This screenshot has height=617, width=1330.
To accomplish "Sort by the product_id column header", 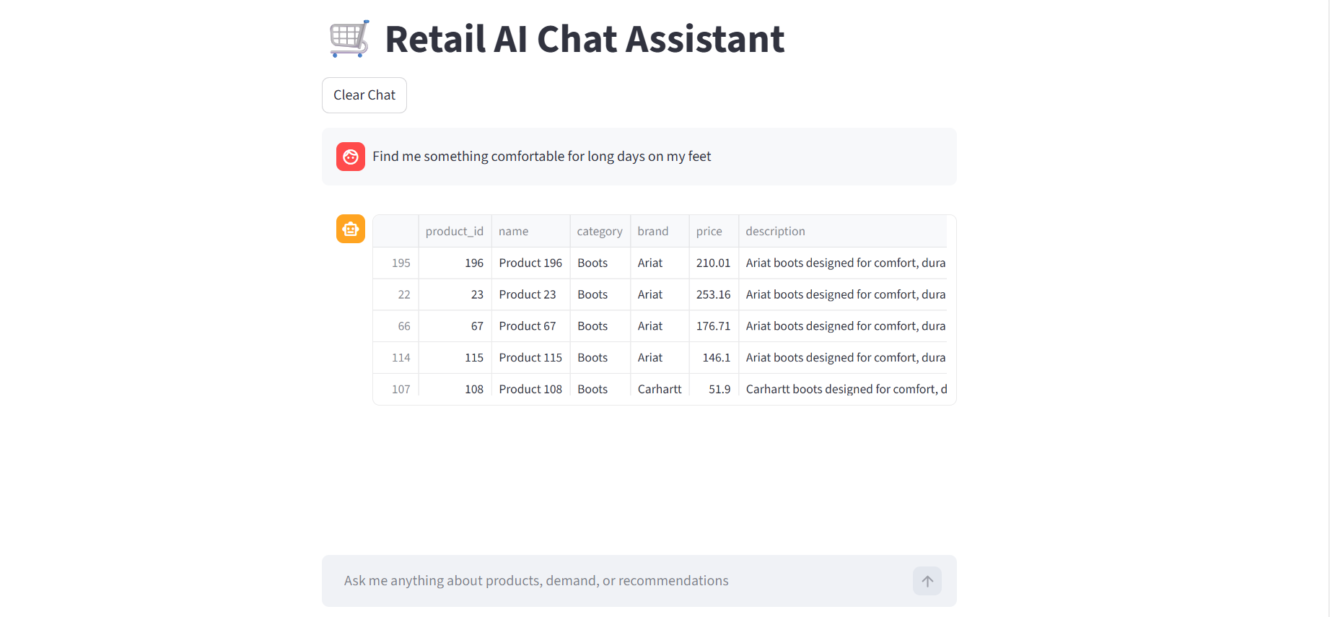I will (455, 231).
